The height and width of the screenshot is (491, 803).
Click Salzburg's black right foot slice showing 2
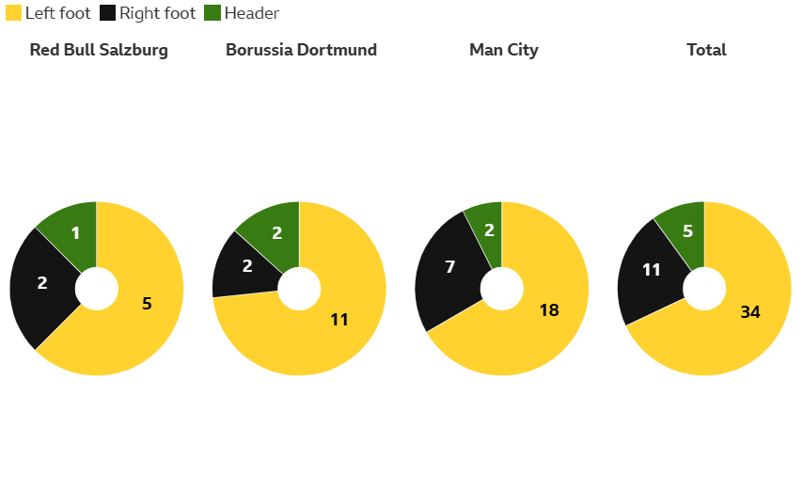pyautogui.click(x=42, y=282)
